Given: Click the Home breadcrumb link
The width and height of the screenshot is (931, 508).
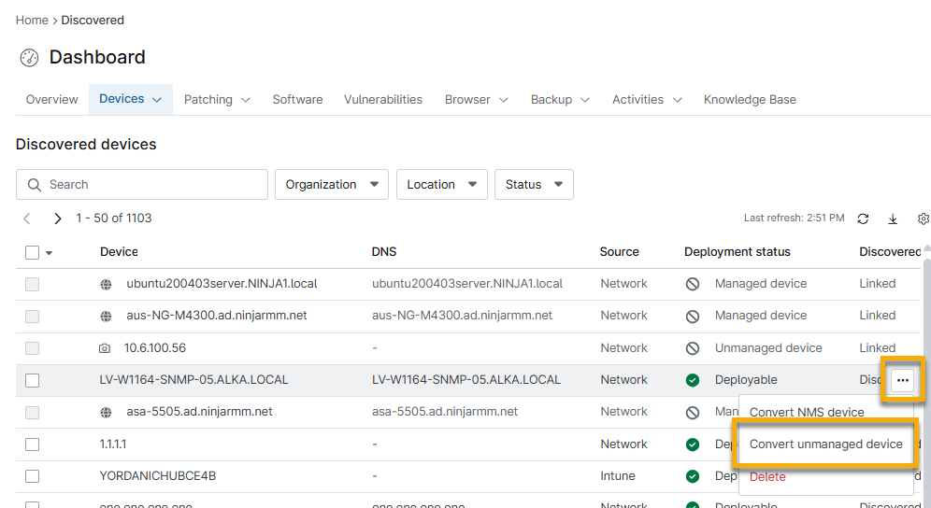Looking at the screenshot, I should 32,20.
